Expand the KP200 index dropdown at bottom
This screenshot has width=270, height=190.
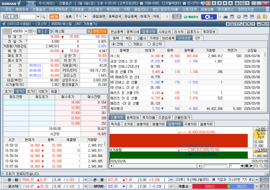click(x=171, y=186)
